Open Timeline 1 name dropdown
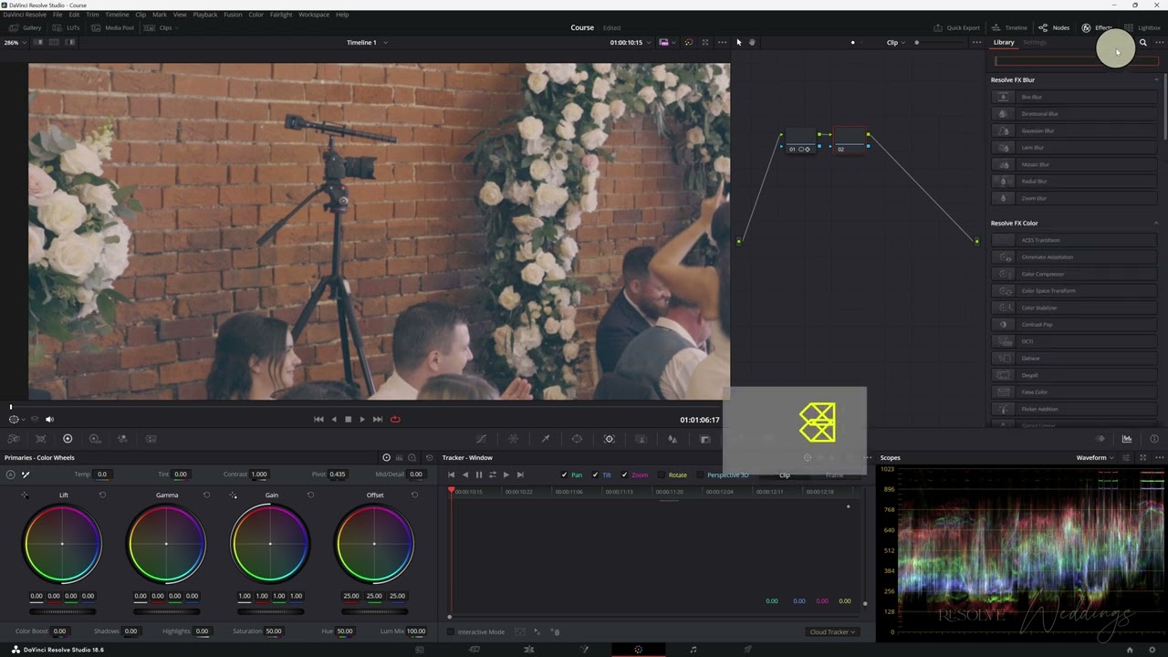 (x=367, y=43)
